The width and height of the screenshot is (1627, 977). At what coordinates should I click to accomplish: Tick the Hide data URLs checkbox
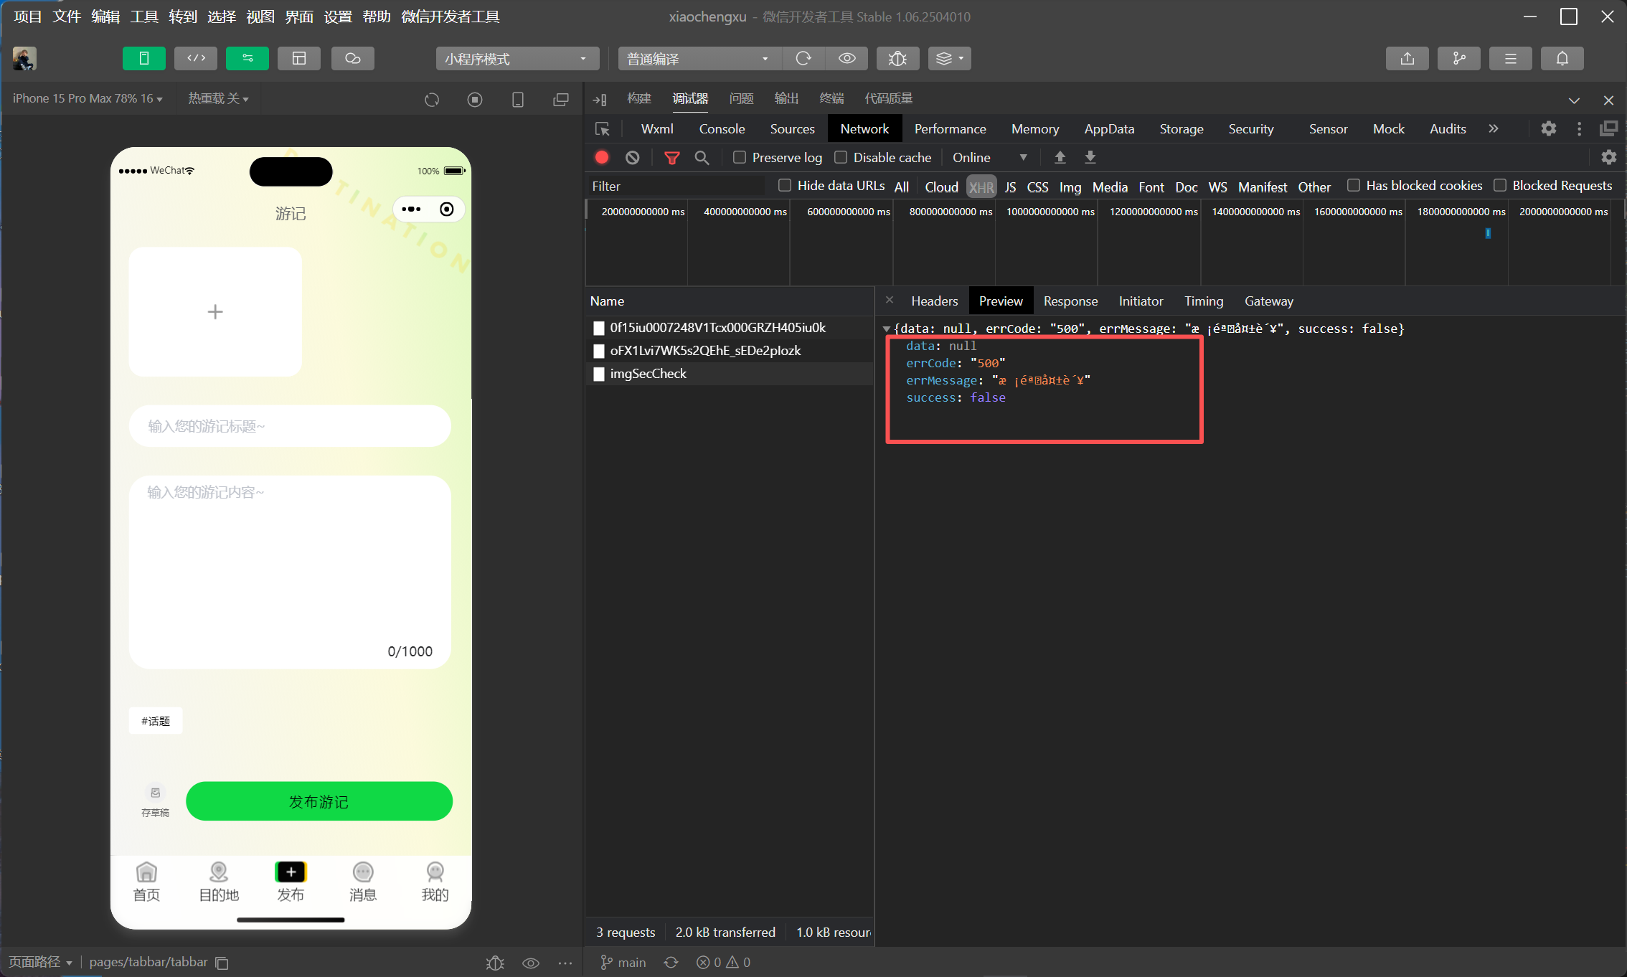point(785,186)
